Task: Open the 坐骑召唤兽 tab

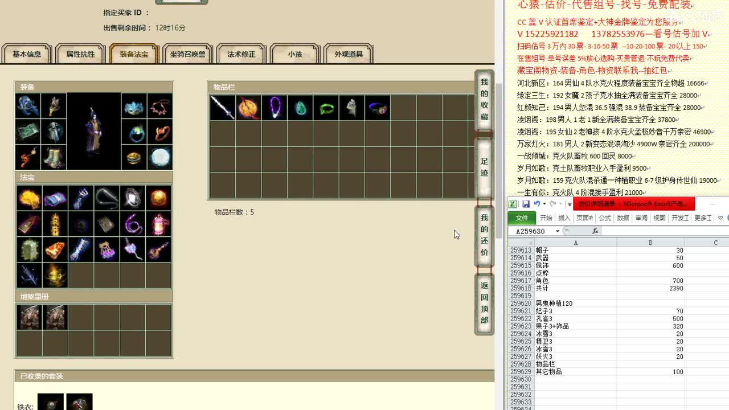Action: tap(187, 54)
